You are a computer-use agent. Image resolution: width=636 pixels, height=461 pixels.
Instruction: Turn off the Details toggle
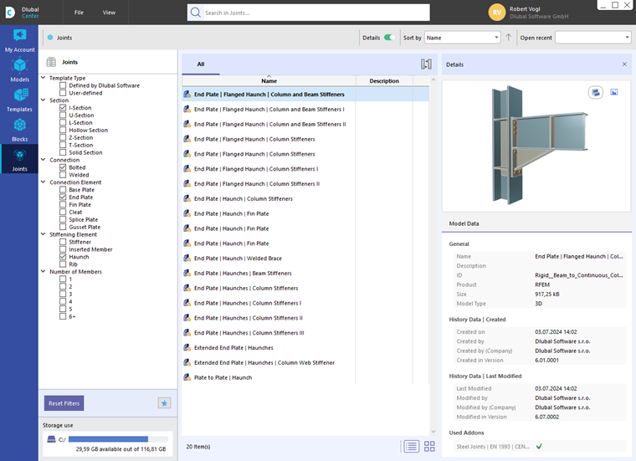tap(389, 38)
